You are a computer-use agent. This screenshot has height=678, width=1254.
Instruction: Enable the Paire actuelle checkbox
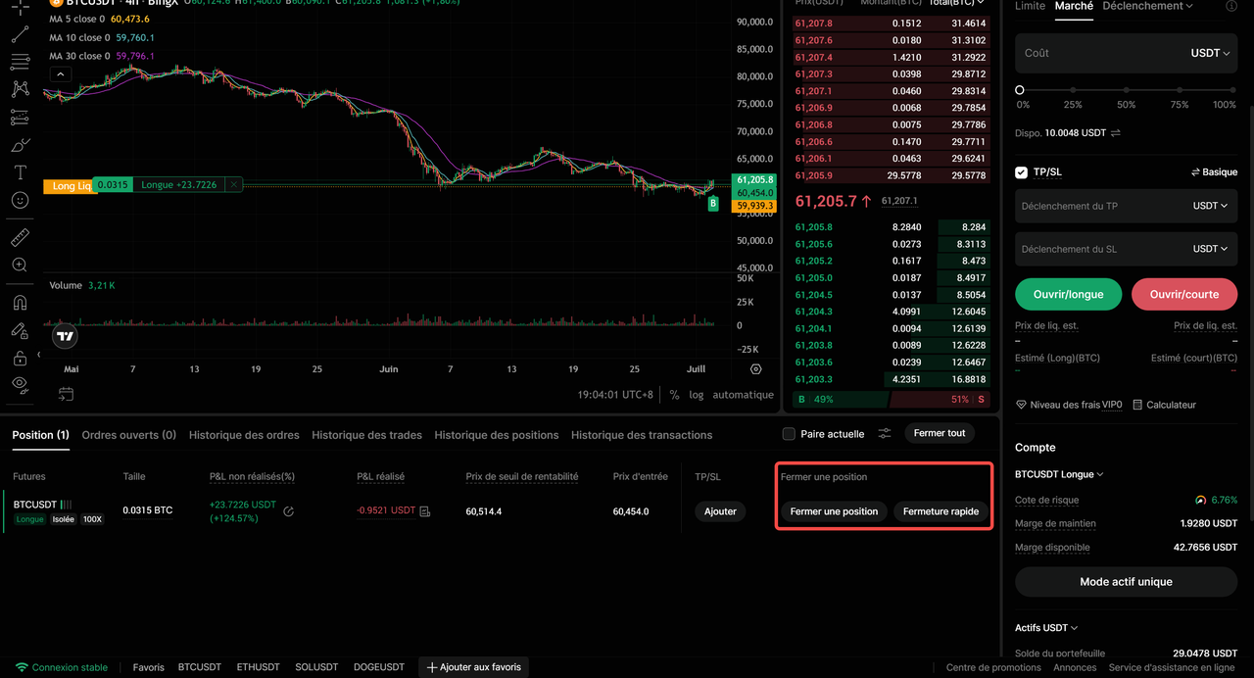click(789, 434)
